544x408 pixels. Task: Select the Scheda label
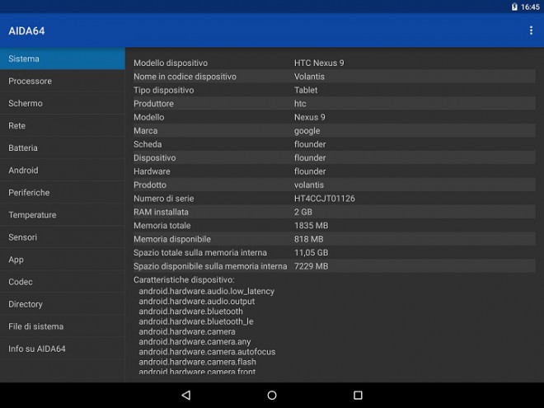[148, 144]
